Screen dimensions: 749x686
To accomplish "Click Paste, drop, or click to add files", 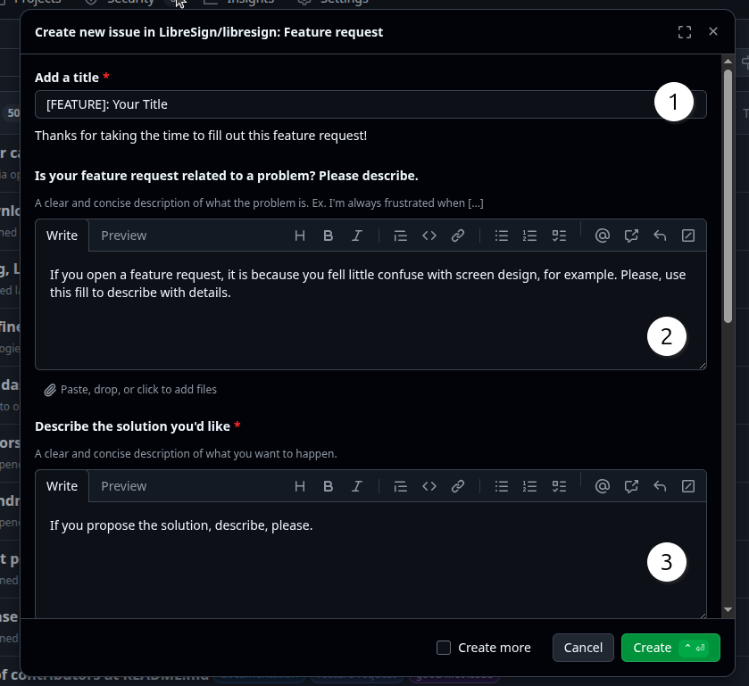I will tap(130, 390).
